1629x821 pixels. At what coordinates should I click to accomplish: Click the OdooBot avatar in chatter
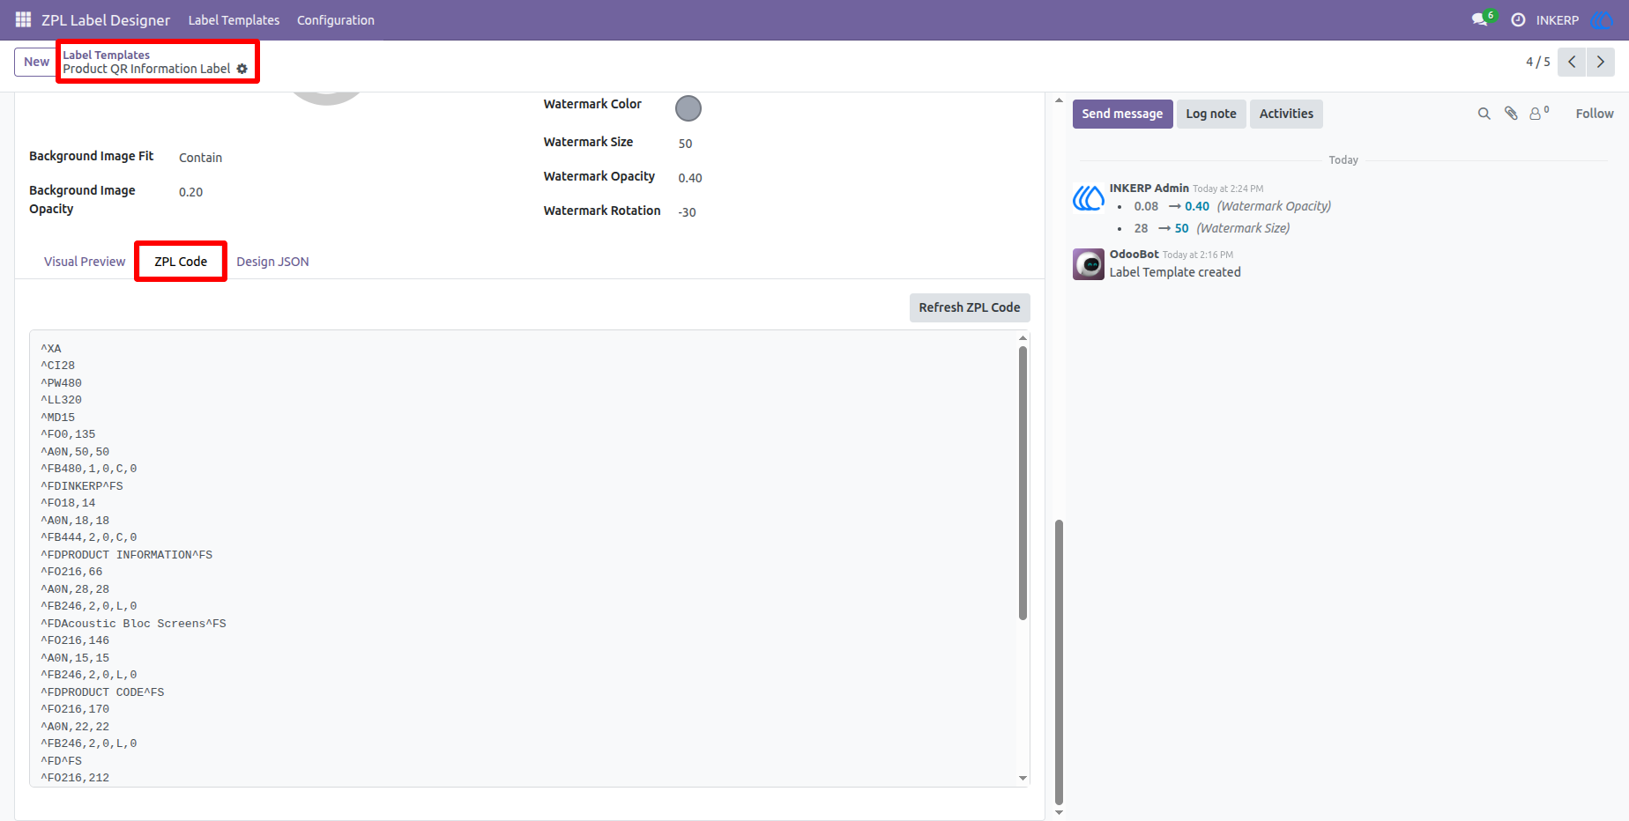point(1089,264)
